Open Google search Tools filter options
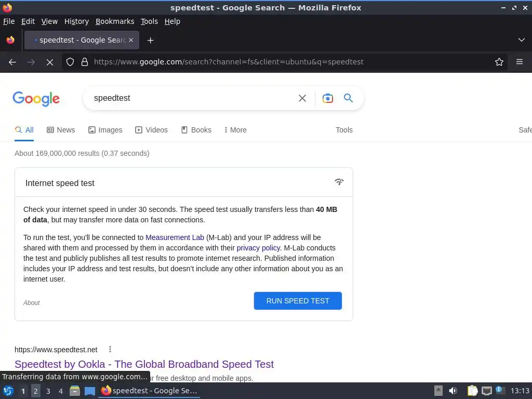Image resolution: width=532 pixels, height=399 pixels. pos(344,130)
